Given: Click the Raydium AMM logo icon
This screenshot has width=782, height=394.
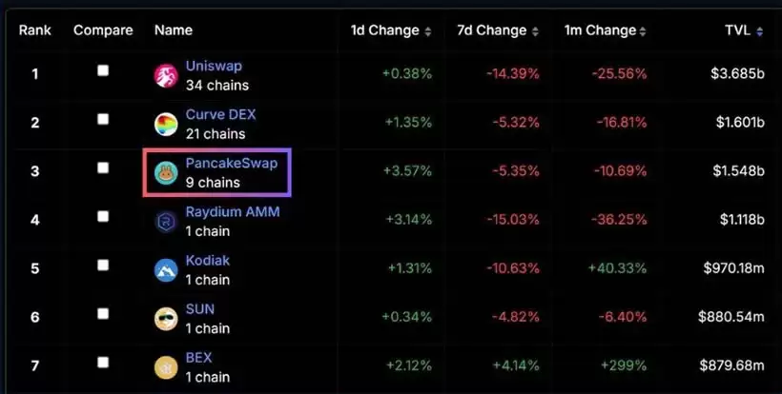Looking at the screenshot, I should click(167, 222).
